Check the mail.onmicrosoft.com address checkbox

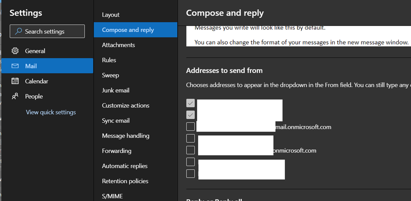[191, 127]
